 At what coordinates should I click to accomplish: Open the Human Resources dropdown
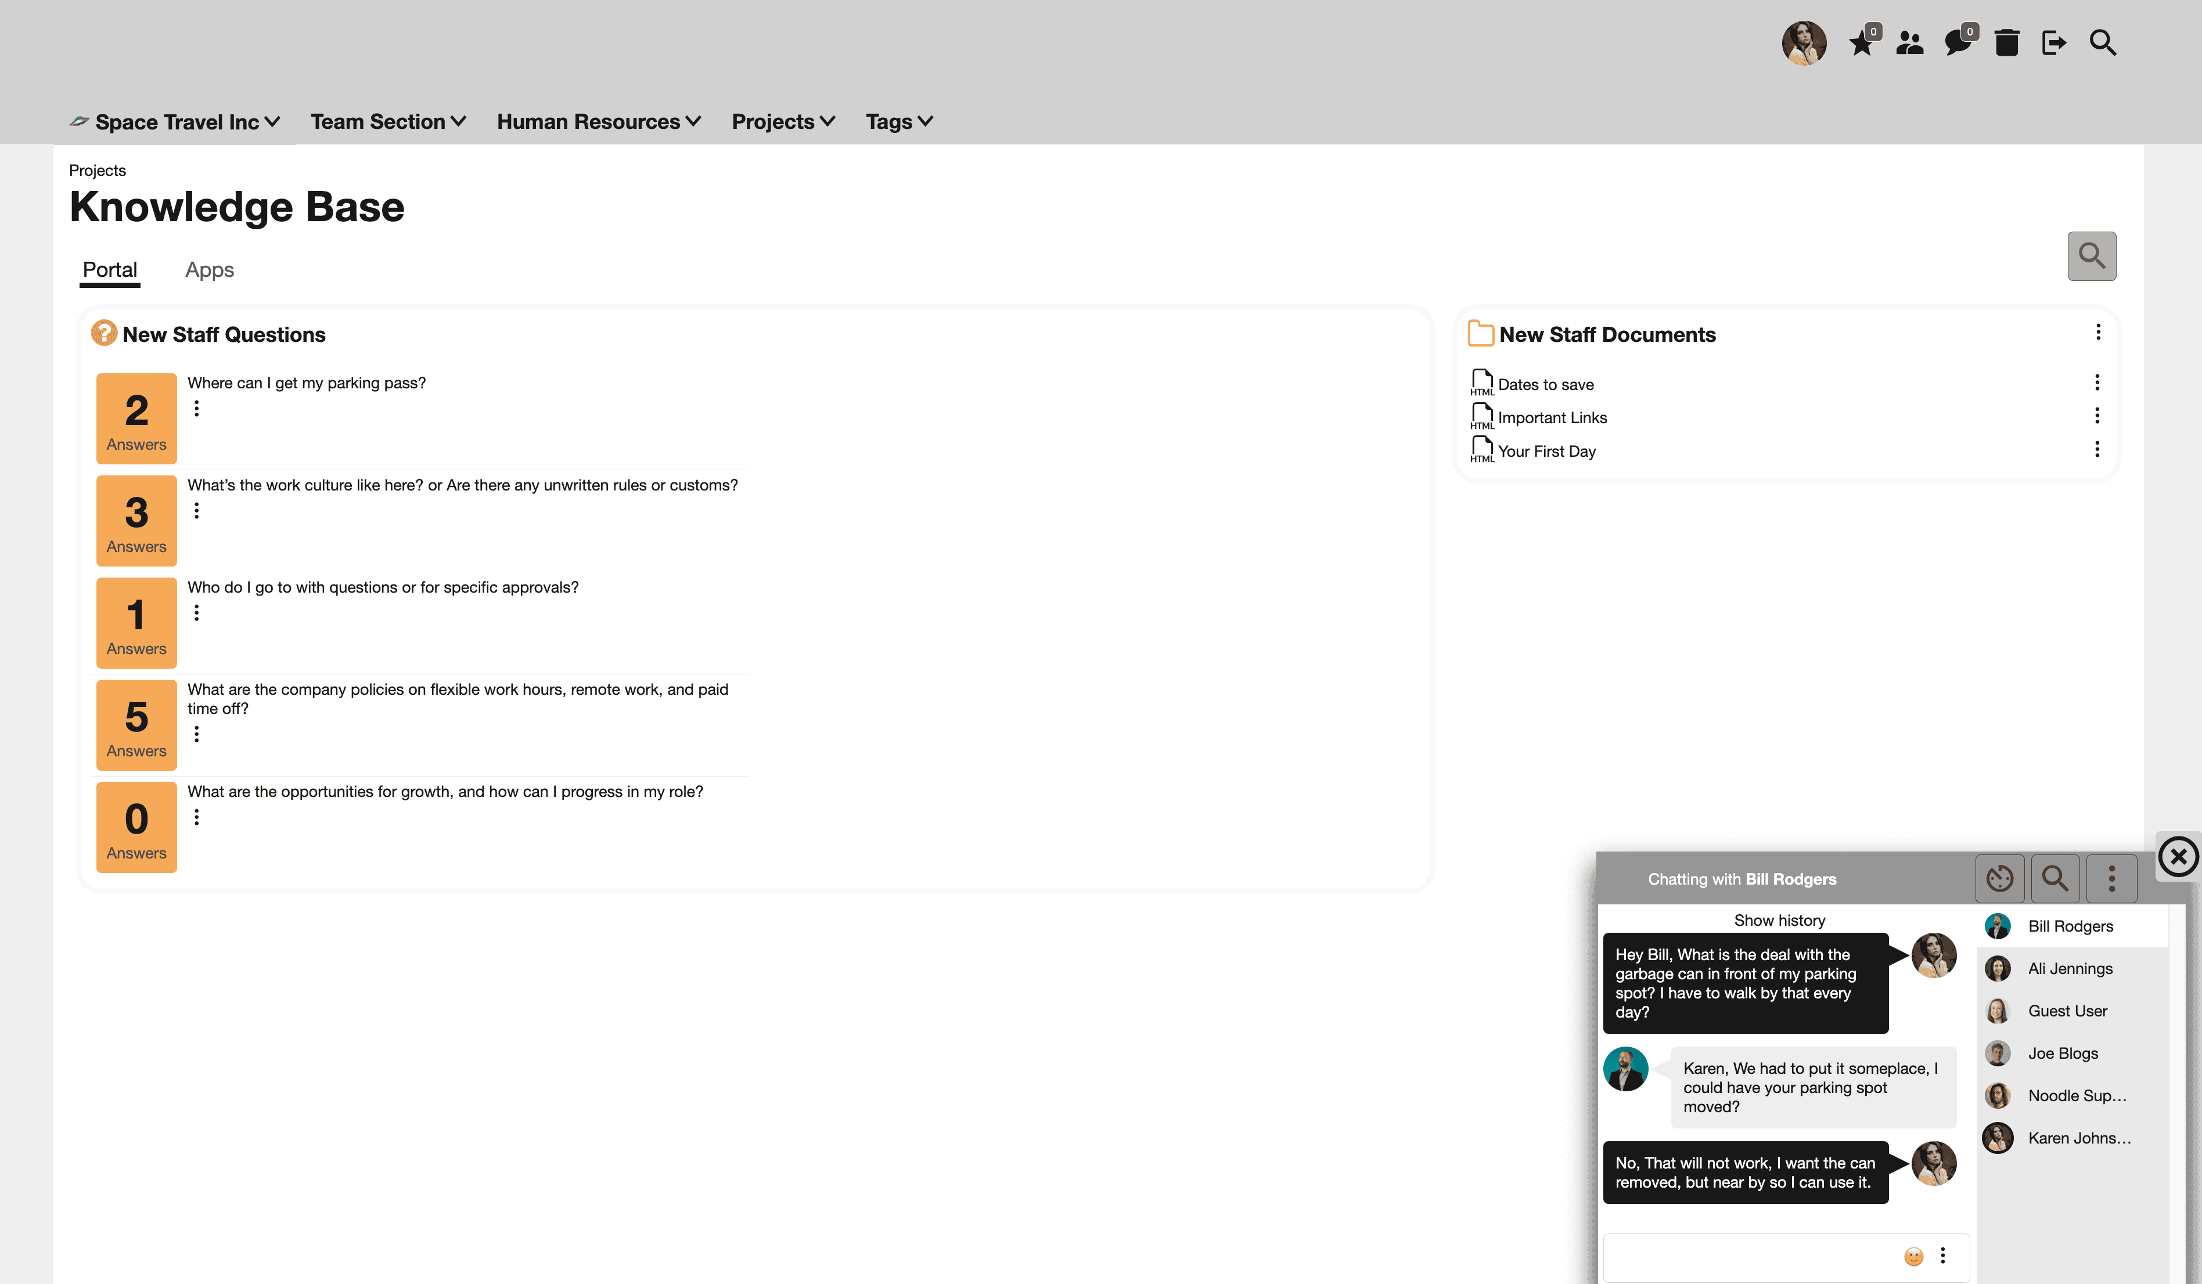599,121
